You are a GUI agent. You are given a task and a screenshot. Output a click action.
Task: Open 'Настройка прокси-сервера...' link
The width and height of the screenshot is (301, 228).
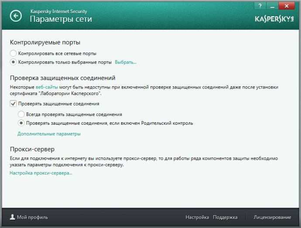pos(41,173)
